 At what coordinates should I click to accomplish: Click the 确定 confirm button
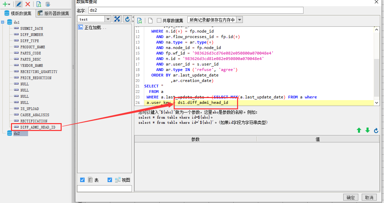coord(351,198)
